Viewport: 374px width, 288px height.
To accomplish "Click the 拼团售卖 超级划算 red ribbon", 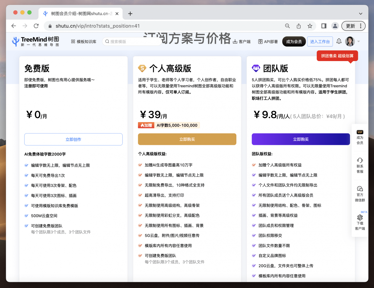I will tap(337, 55).
